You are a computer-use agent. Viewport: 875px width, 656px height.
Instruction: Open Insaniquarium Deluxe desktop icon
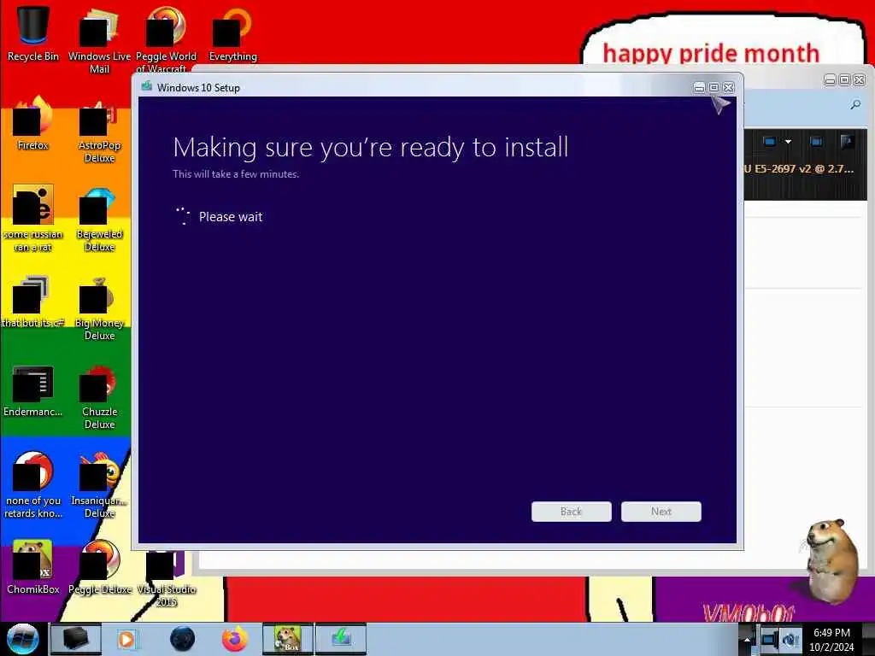99,485
